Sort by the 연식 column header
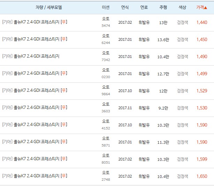 [x=125, y=7]
